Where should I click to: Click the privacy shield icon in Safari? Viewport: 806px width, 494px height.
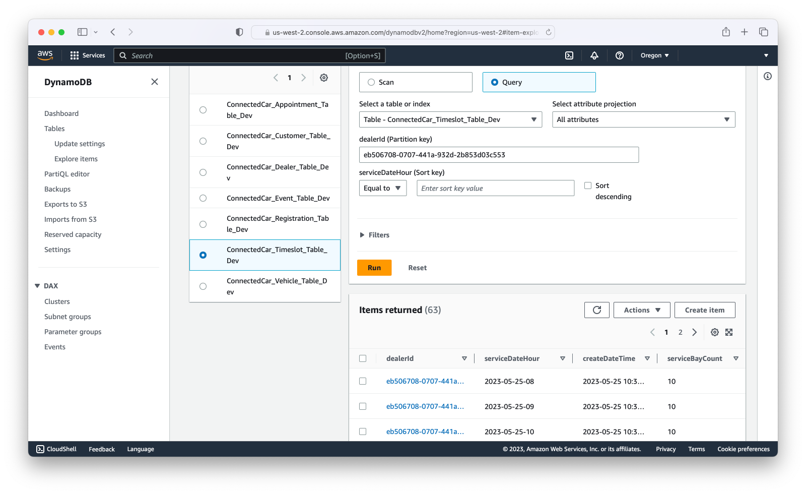[x=239, y=32]
